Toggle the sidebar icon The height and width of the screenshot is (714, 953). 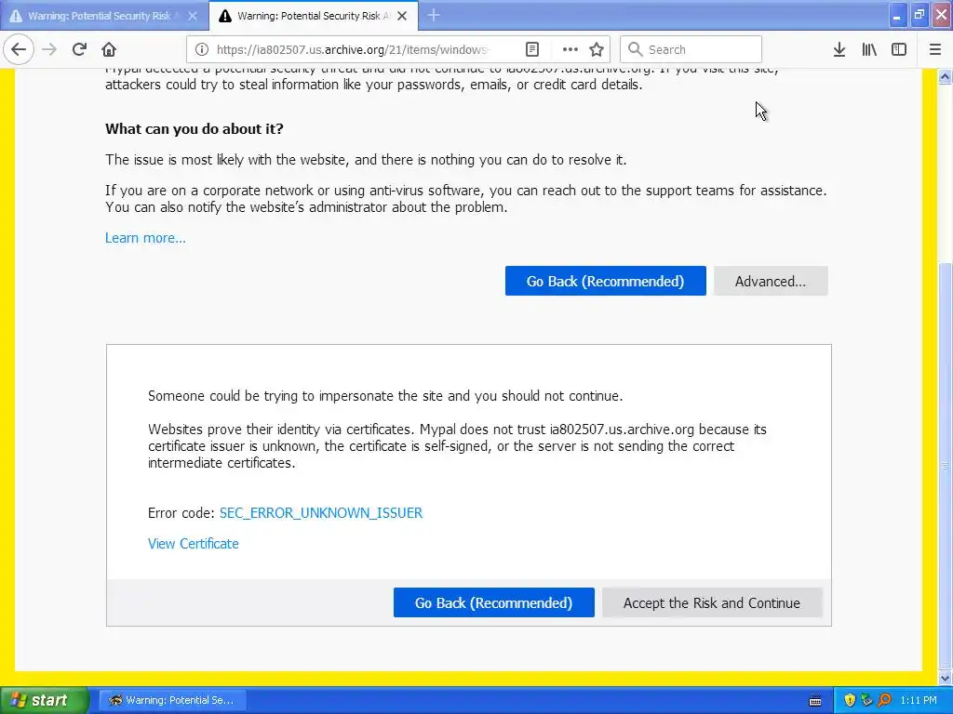pyautogui.click(x=899, y=49)
